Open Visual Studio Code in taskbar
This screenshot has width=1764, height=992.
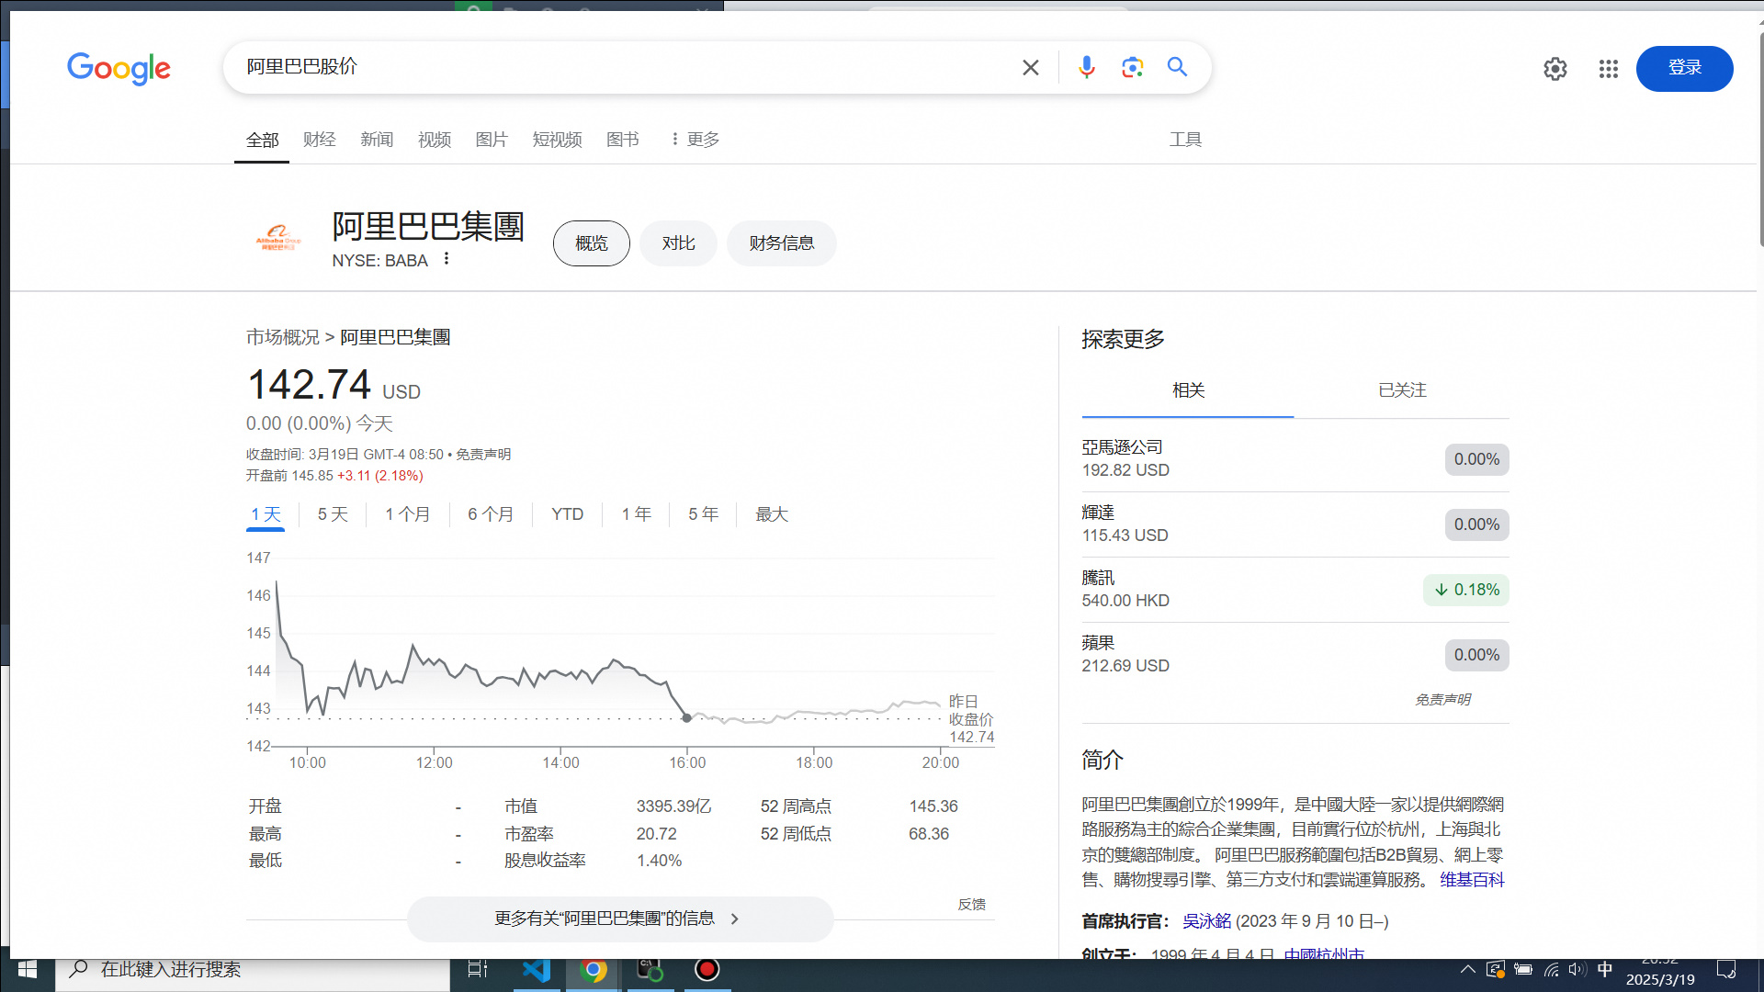(x=536, y=970)
